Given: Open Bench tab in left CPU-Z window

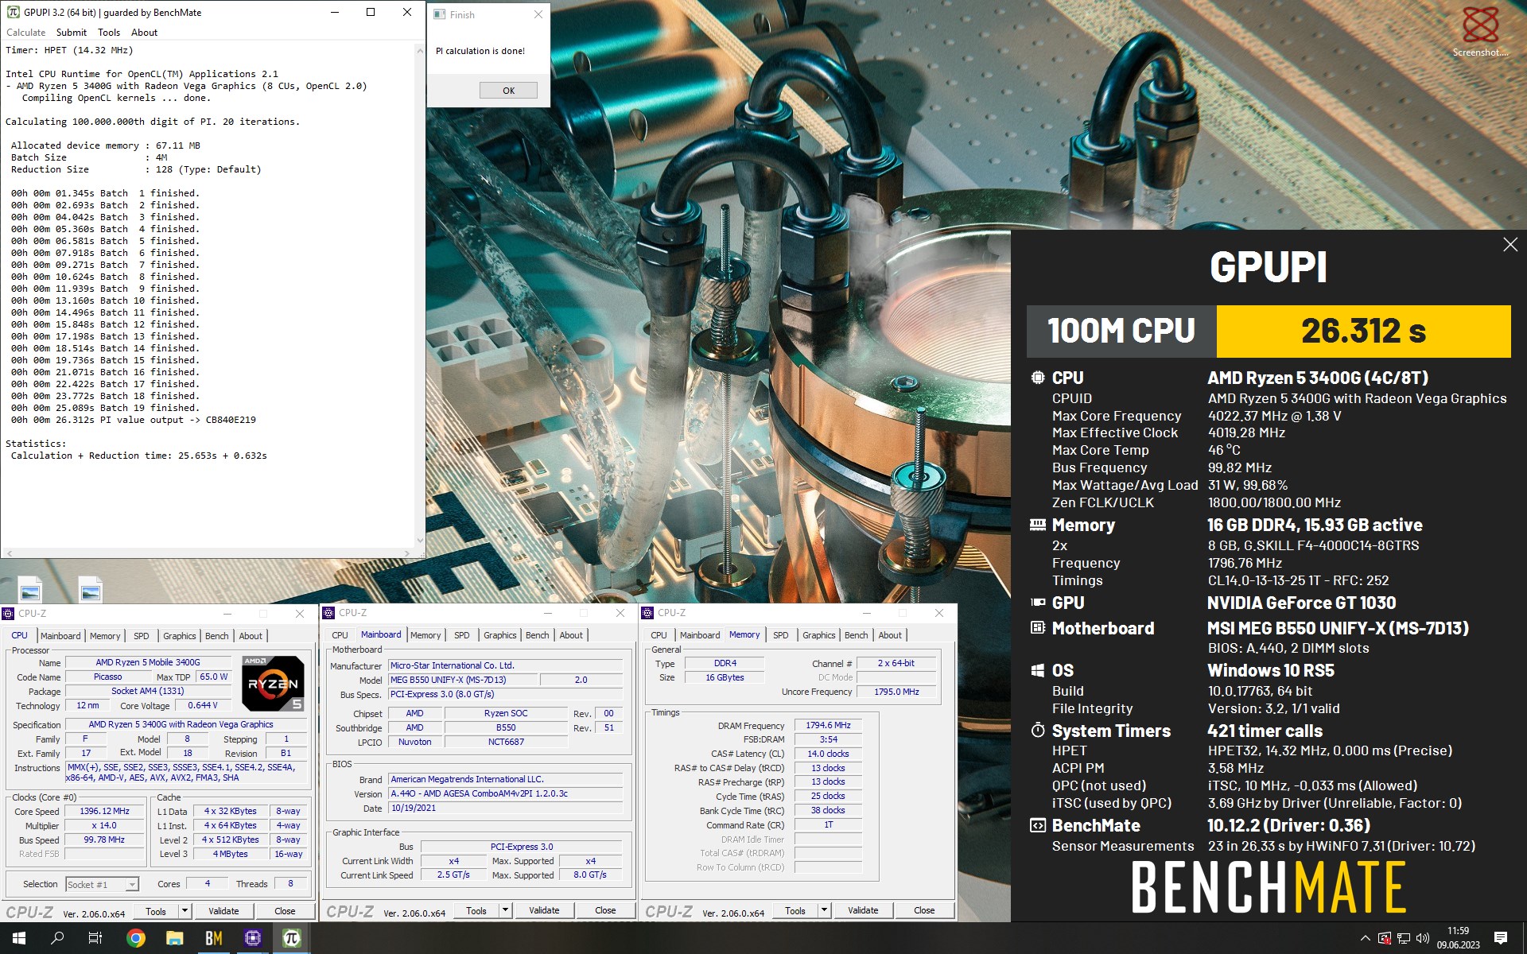Looking at the screenshot, I should point(216,636).
